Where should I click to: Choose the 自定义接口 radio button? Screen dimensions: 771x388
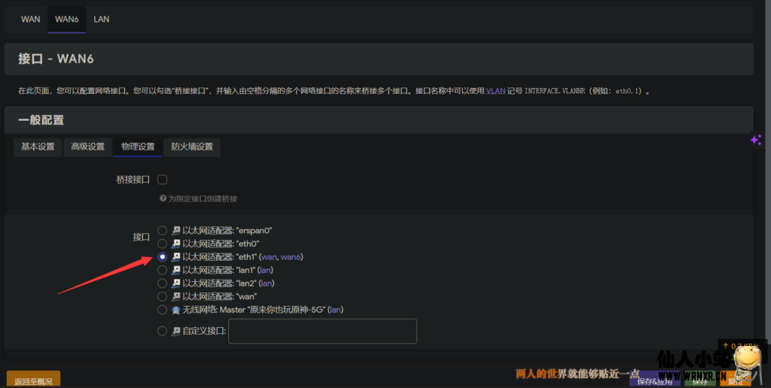[x=163, y=331]
